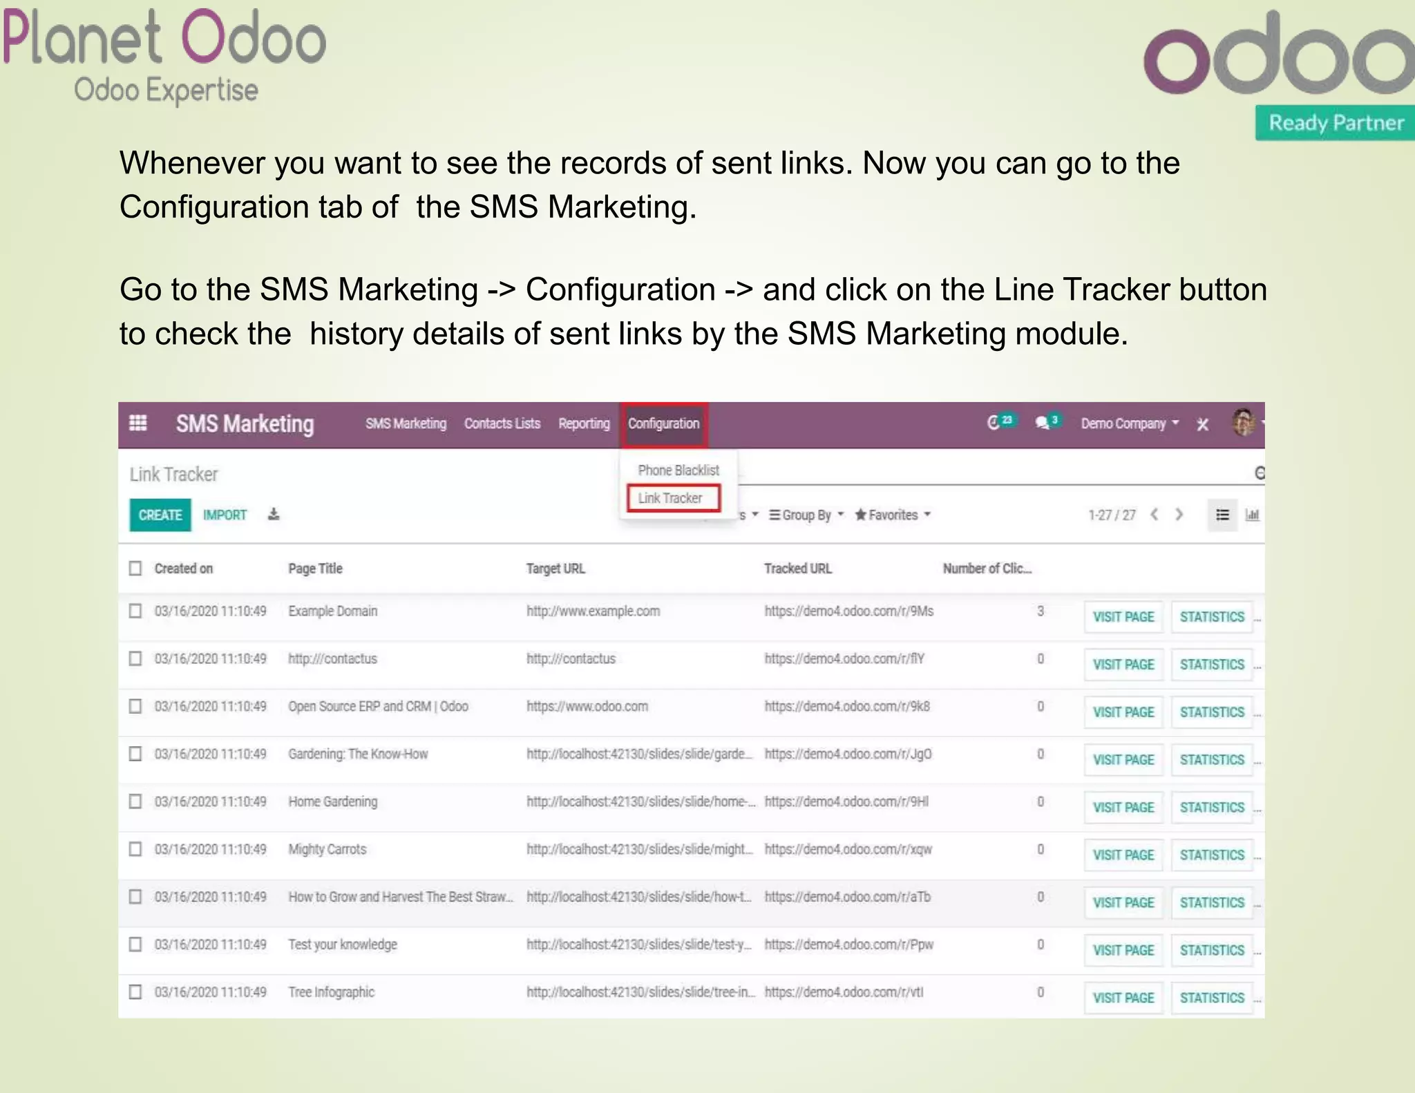Click Statistics for Tree Infographic row
The width and height of the screenshot is (1415, 1093).
[x=1212, y=998]
